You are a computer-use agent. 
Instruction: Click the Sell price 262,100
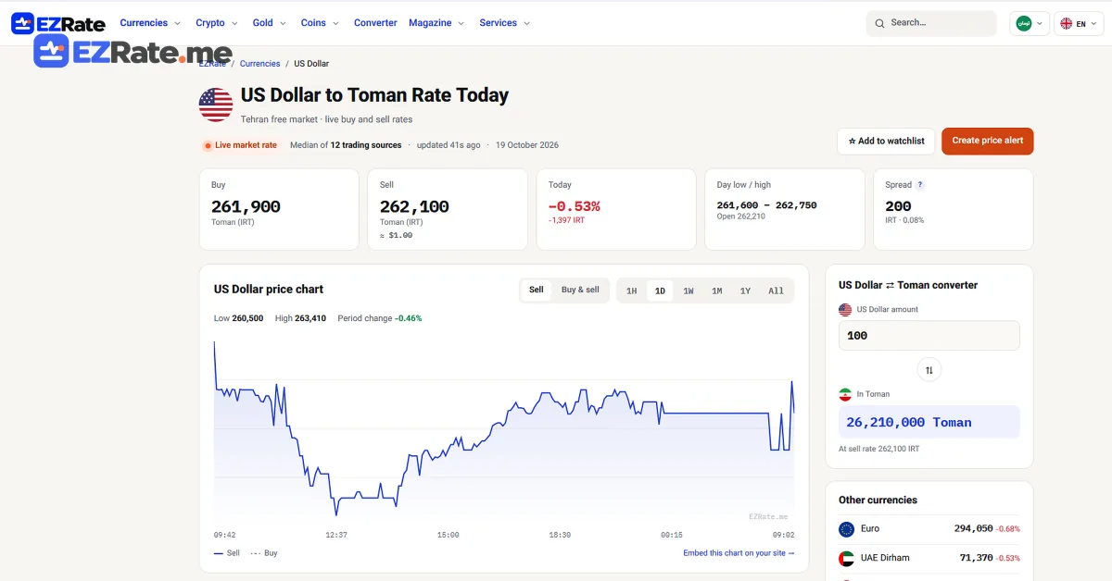tap(414, 206)
